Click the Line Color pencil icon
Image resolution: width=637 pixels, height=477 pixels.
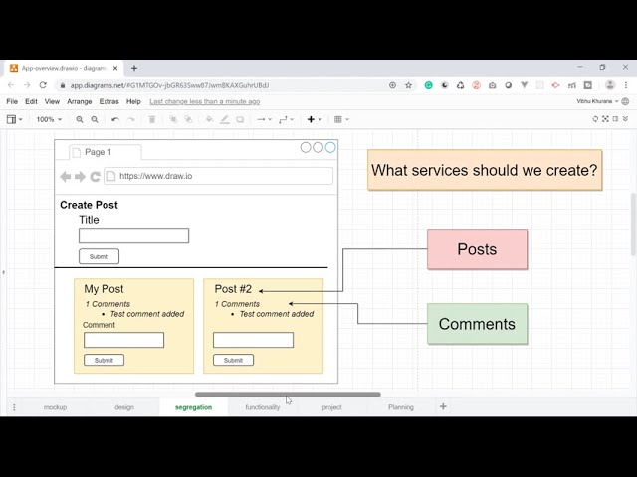click(225, 119)
